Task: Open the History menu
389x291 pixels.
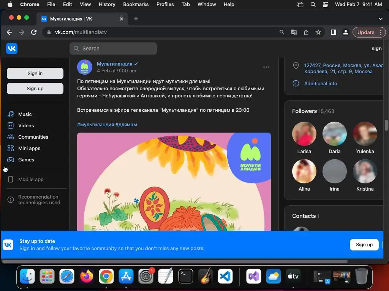Action: pyautogui.click(x=107, y=5)
